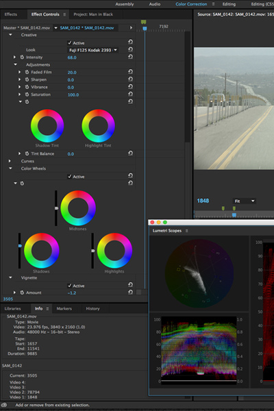This screenshot has height=411, width=274.
Task: Click the source monitor blue playhead
Action: 234,215
